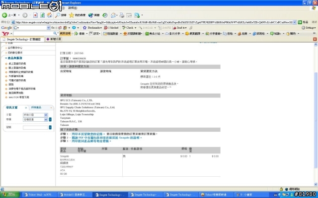Image resolution: width=318 pixels, height=198 pixels.
Task: Open a new tab with 新增分頁
Action: (x=54, y=39)
